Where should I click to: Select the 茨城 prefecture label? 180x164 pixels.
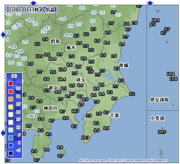pos(124,65)
